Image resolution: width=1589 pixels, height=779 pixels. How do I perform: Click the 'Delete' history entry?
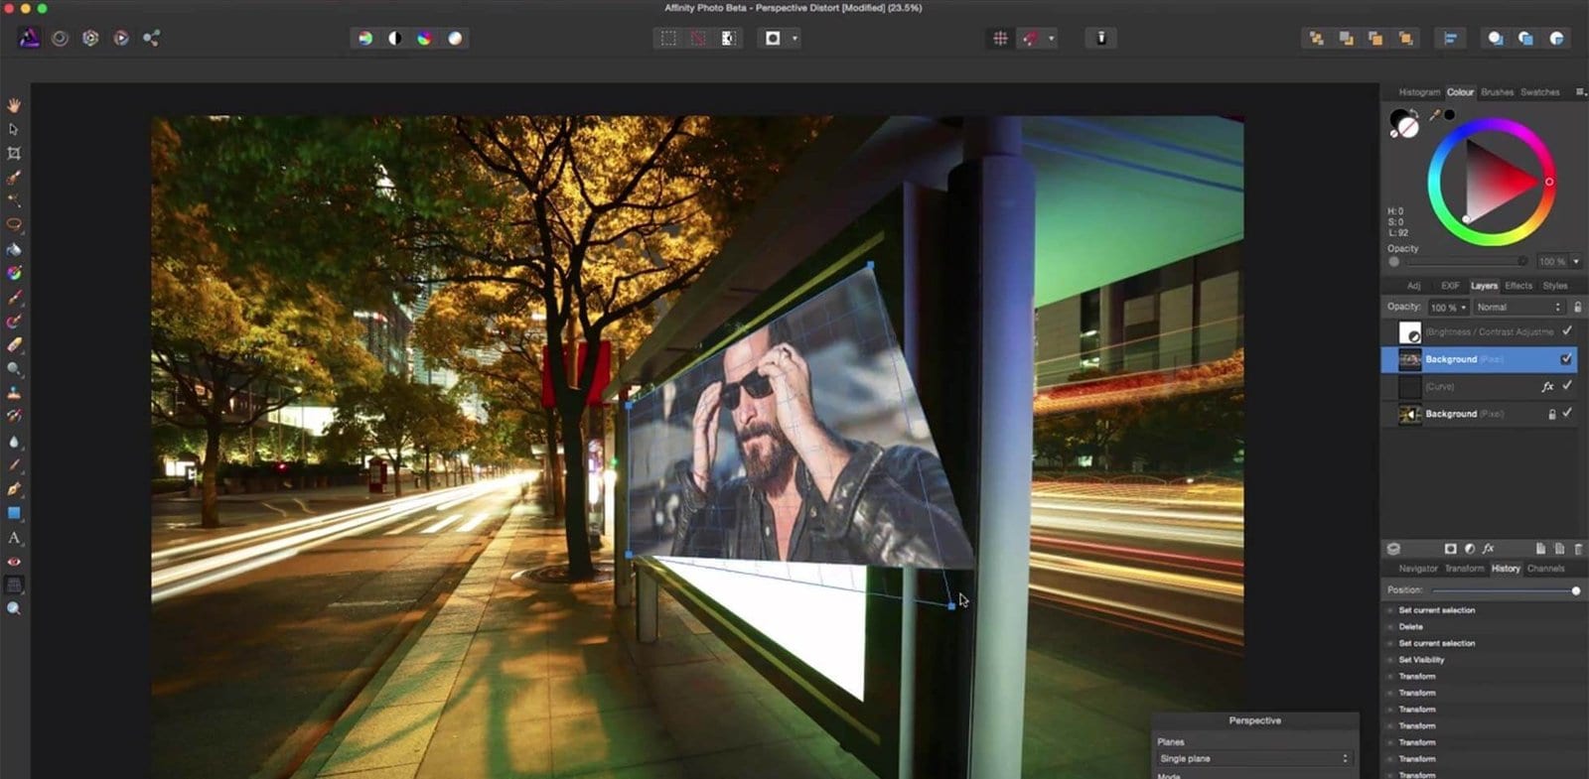coord(1411,627)
